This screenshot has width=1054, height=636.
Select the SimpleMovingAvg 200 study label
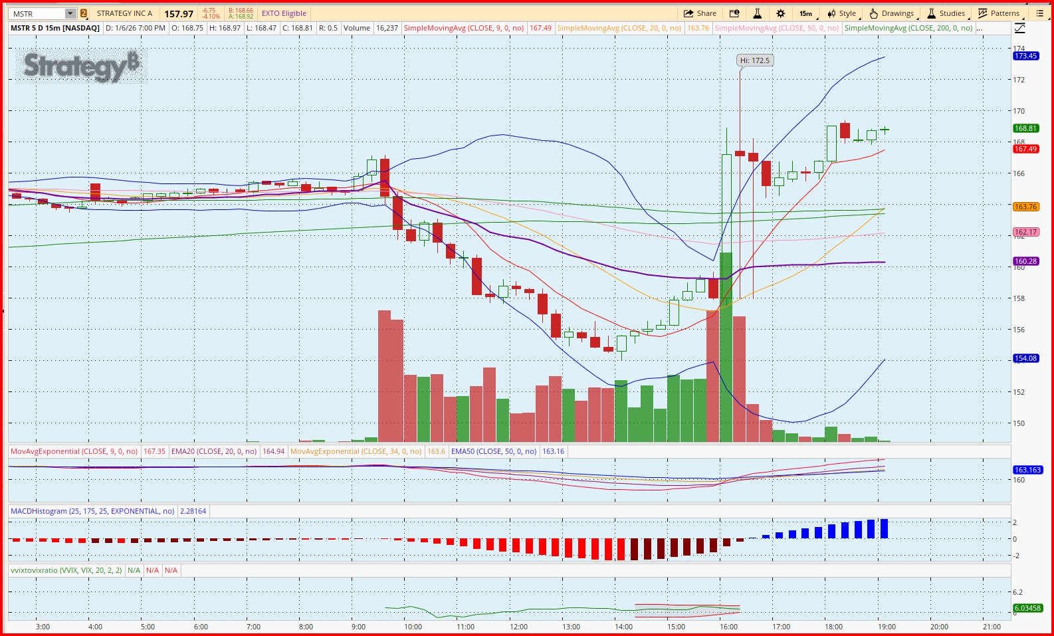(x=908, y=28)
